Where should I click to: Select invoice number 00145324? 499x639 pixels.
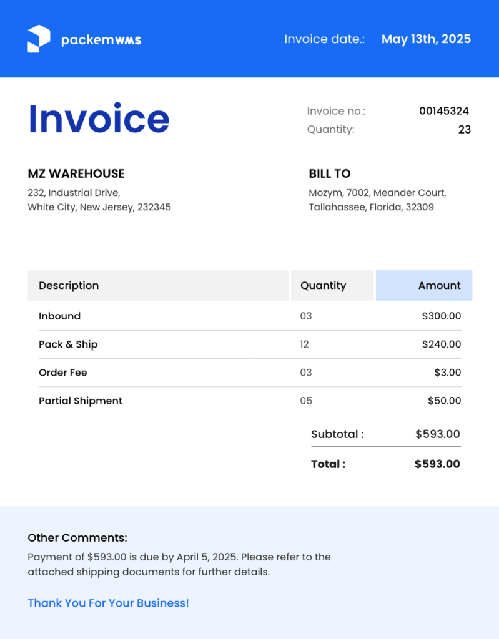click(443, 111)
